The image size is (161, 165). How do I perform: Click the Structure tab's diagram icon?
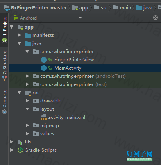tap(4, 79)
